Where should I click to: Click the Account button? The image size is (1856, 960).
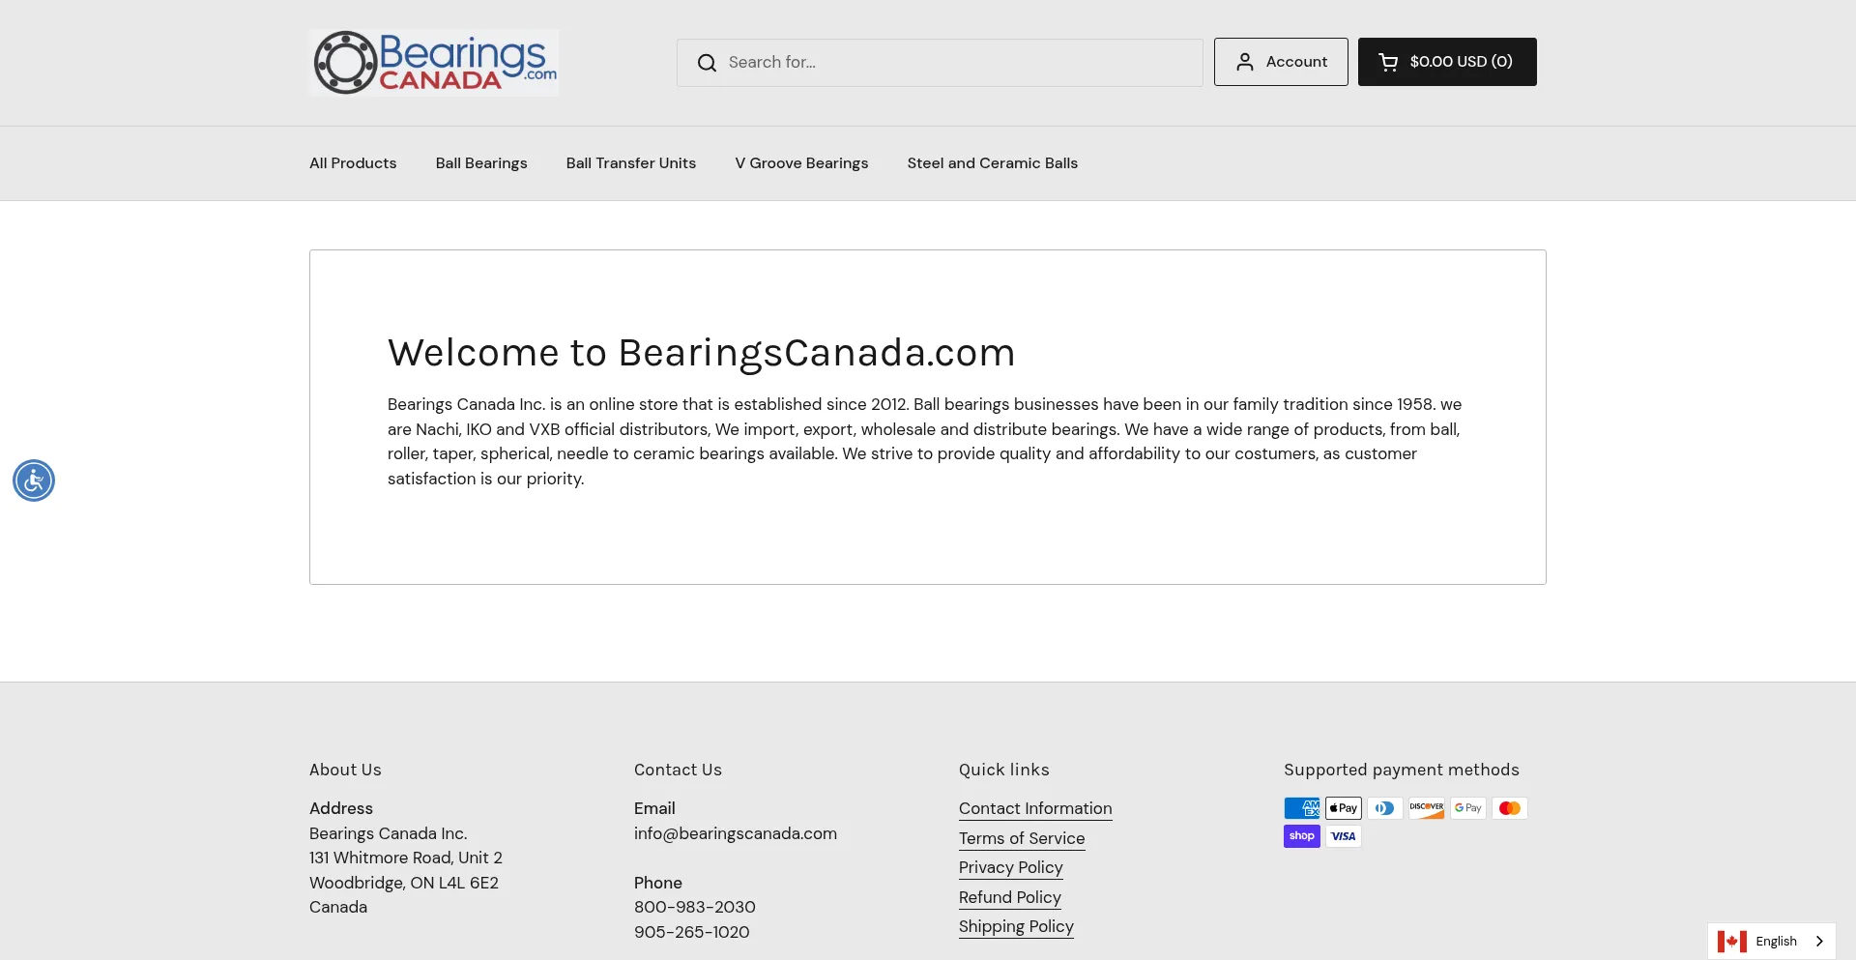[1281, 62]
